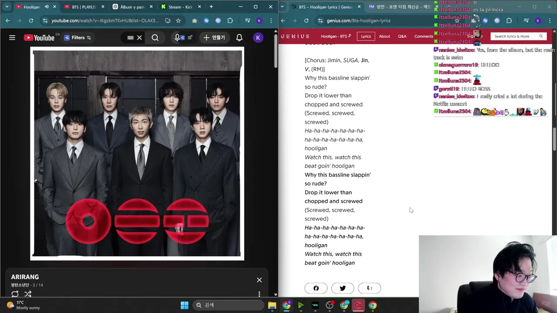Go back in the YouTube browser window
The height and width of the screenshot is (313, 557).
click(x=7, y=20)
